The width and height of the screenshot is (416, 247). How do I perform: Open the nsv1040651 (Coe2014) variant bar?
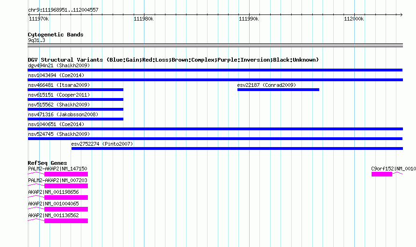pos(215,129)
